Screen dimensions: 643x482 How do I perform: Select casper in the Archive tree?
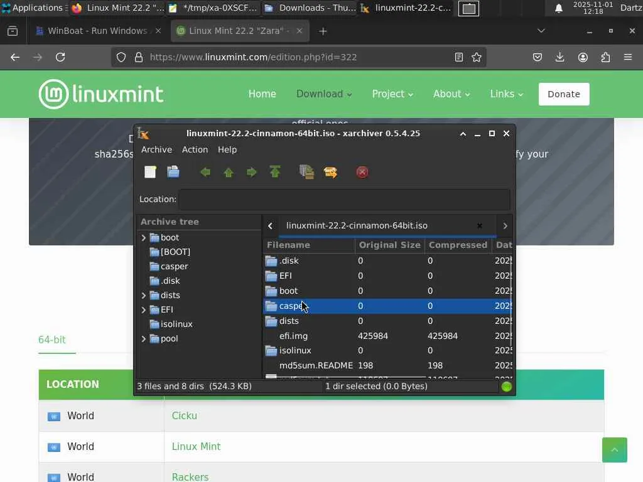[174, 266]
